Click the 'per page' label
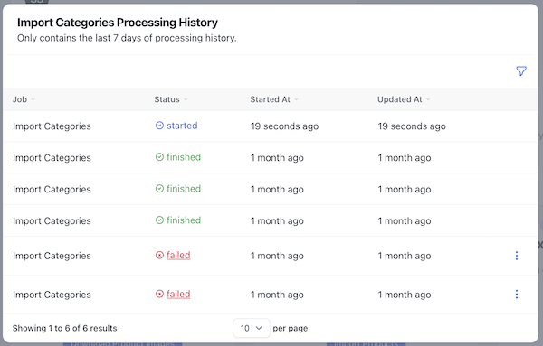The image size is (543, 346). pyautogui.click(x=291, y=328)
